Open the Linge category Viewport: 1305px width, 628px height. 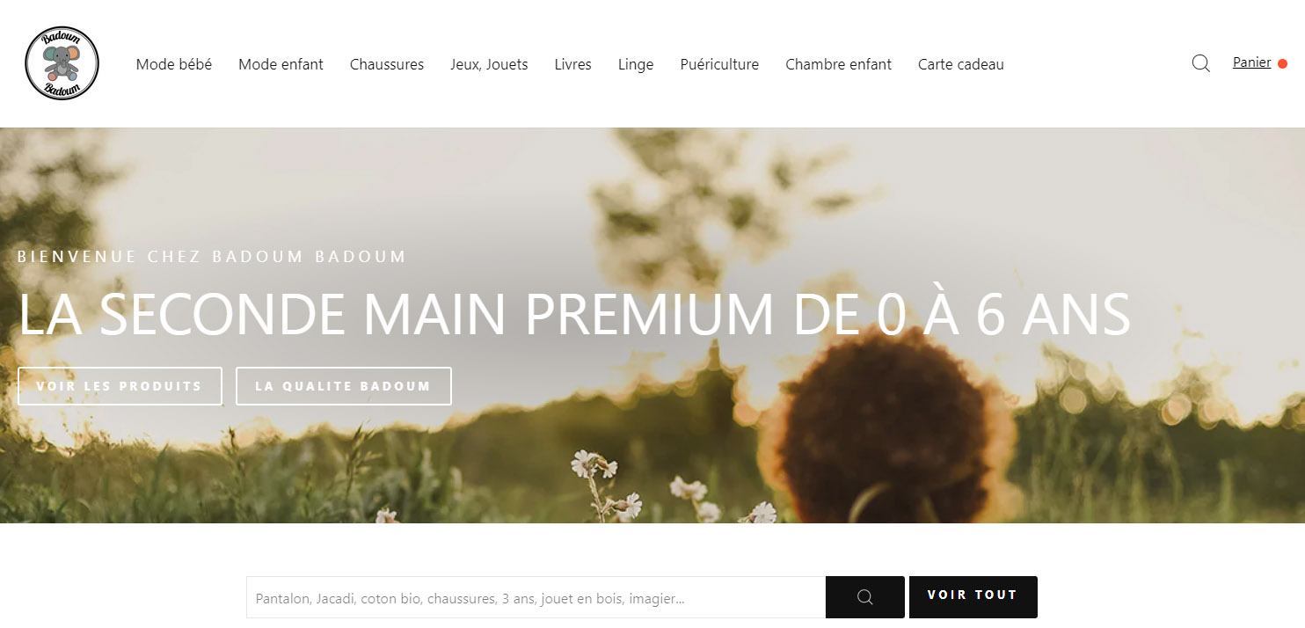tap(636, 64)
